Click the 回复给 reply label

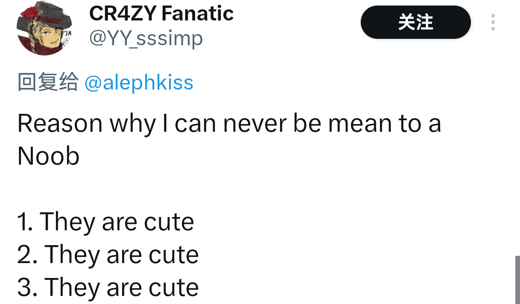(48, 82)
